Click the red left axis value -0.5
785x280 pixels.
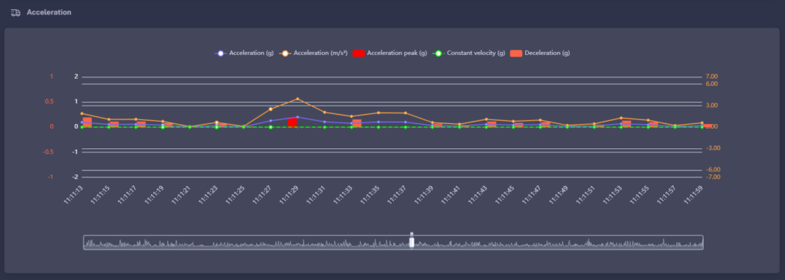pos(48,152)
